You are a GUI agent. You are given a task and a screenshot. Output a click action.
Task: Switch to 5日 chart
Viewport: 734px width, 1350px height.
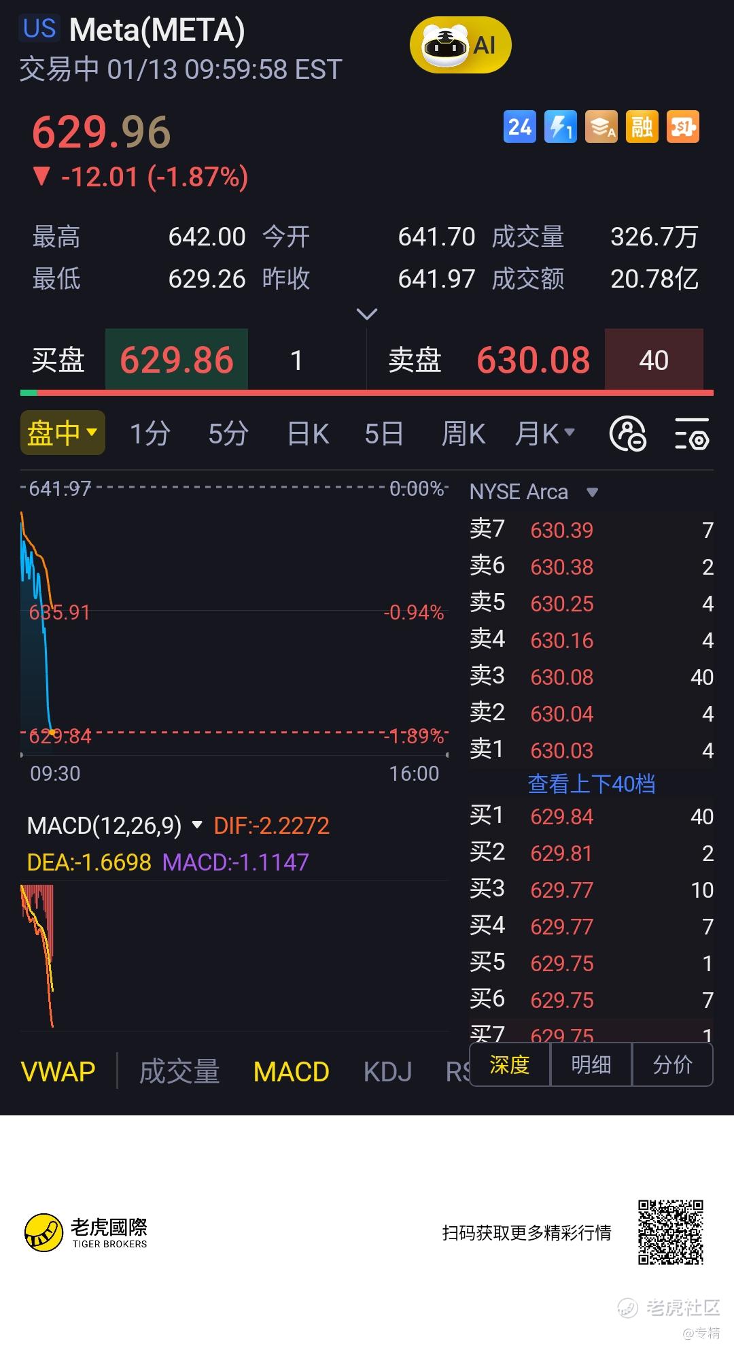pyautogui.click(x=384, y=433)
